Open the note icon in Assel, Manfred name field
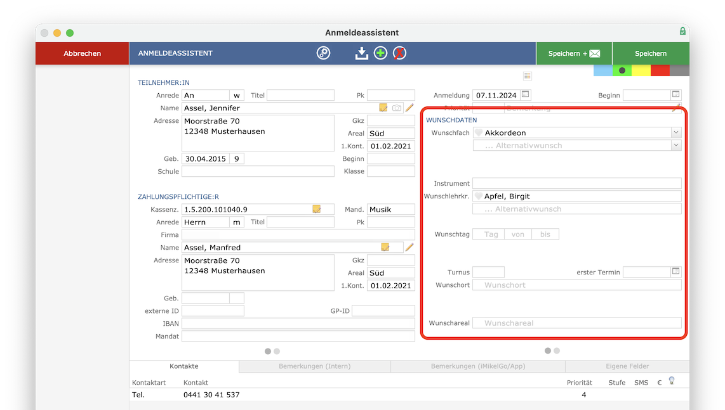Screen dimensions: 725x410 (385, 247)
